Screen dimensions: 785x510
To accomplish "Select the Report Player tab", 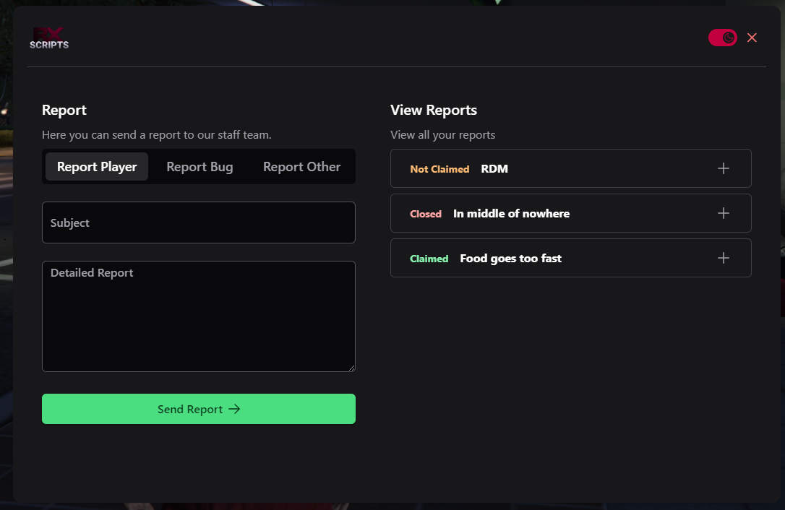I will click(x=97, y=167).
